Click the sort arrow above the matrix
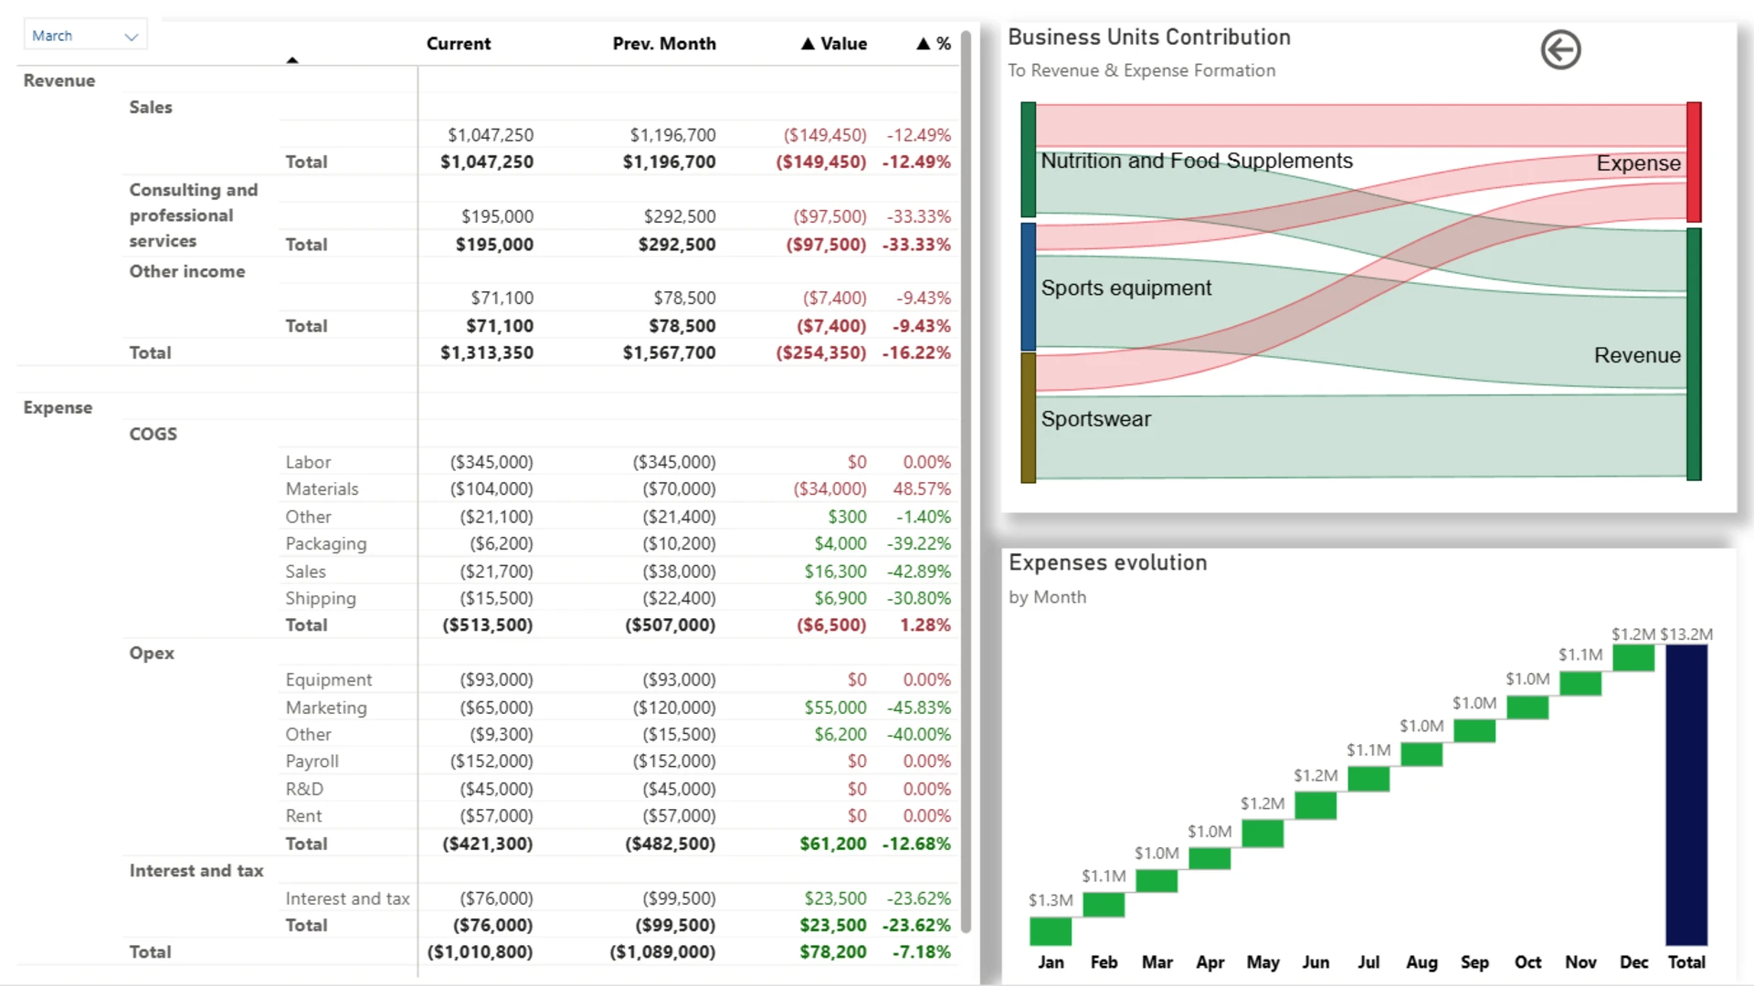This screenshot has height=986, width=1754. [292, 60]
